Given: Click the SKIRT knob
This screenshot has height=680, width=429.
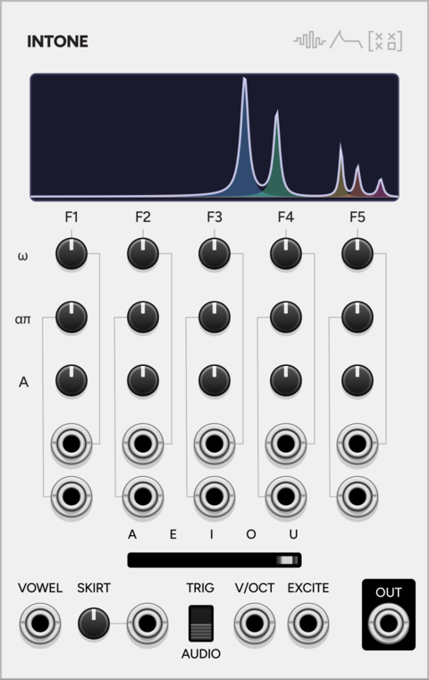Looking at the screenshot, I should coord(94,624).
